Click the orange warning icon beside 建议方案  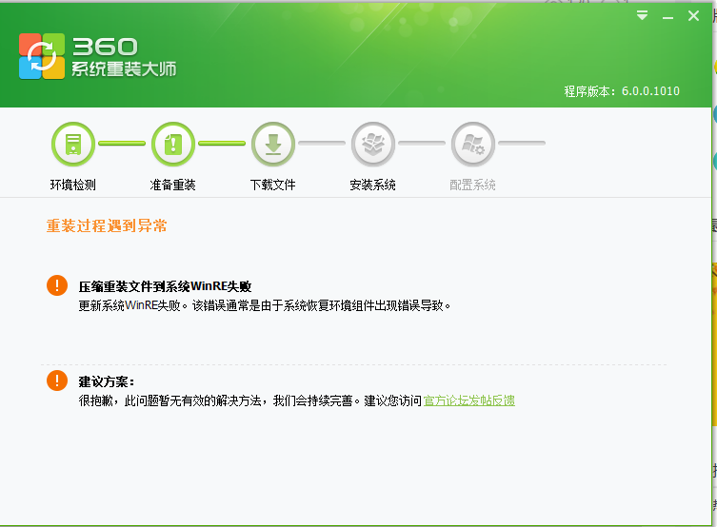pyautogui.click(x=57, y=381)
